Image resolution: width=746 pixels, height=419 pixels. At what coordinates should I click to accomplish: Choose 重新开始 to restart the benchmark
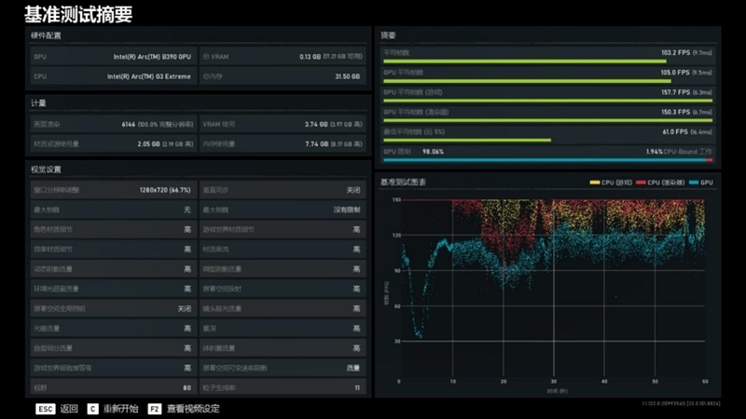coord(121,409)
